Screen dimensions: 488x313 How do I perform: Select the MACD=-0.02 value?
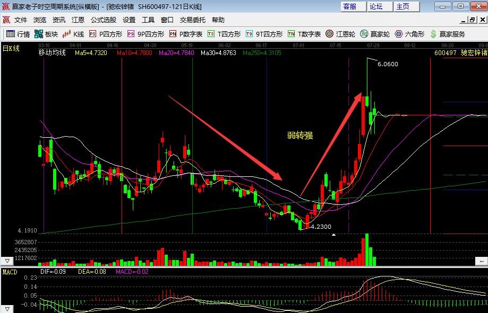[132, 271]
